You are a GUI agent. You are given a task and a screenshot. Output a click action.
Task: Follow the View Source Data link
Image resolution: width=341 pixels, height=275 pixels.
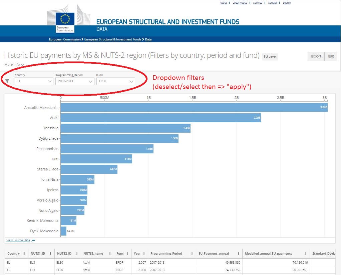click(x=19, y=240)
